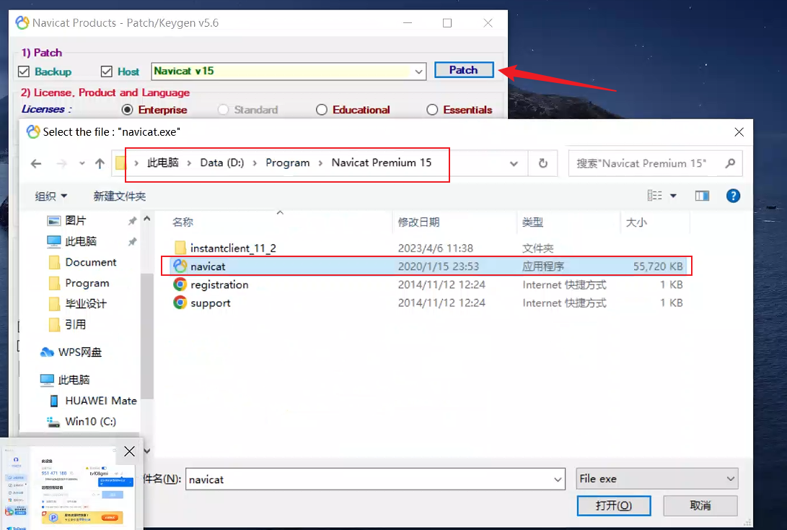Click 打开(O) to open the file
Screen dimensions: 787x530
click(614, 505)
